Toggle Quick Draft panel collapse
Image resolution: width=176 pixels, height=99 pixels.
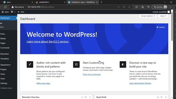point(166,97)
